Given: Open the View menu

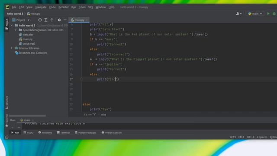Looking at the screenshot, I should [x=29, y=7].
